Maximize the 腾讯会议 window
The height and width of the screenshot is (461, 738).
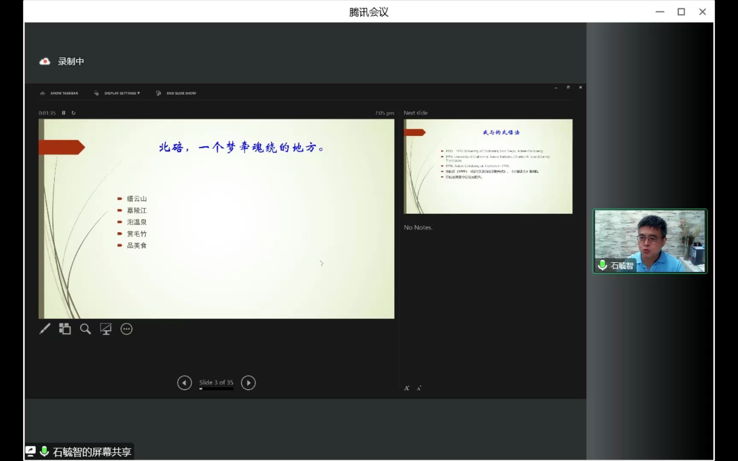[681, 12]
